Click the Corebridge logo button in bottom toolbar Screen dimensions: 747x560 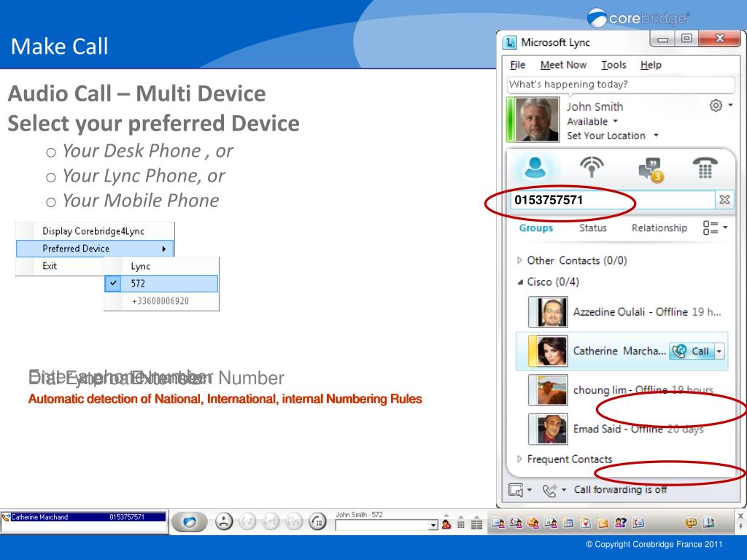(189, 522)
